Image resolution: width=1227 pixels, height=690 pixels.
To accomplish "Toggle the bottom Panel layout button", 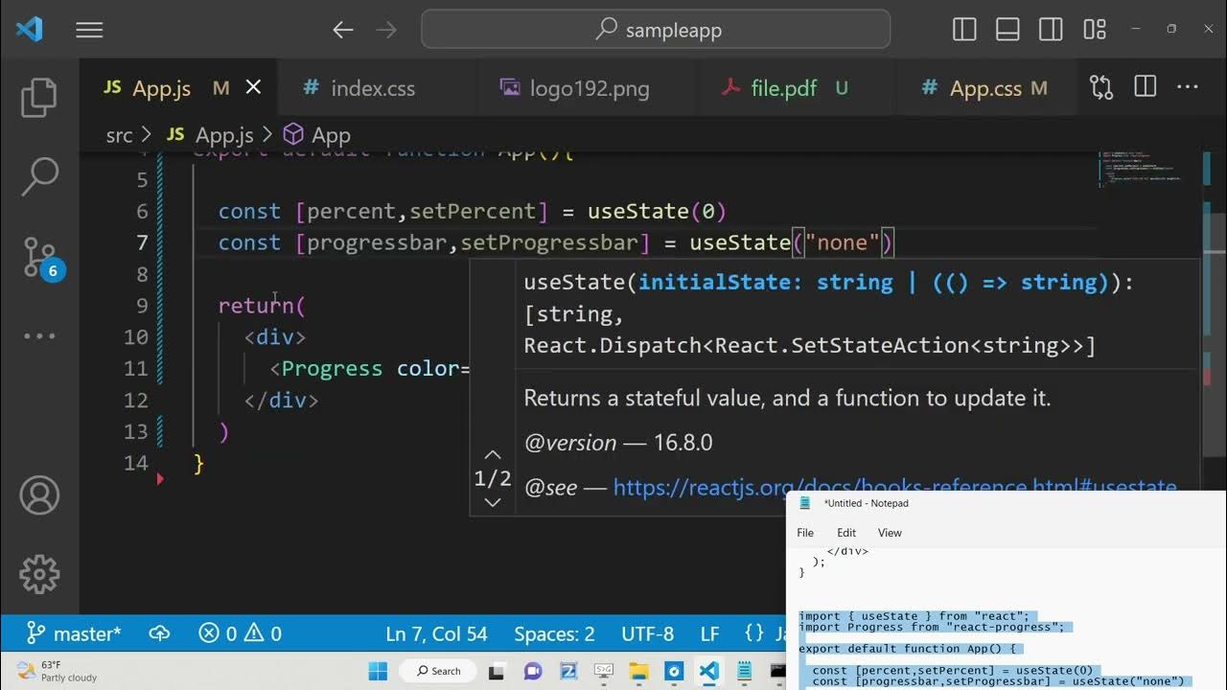I will [x=1007, y=31].
